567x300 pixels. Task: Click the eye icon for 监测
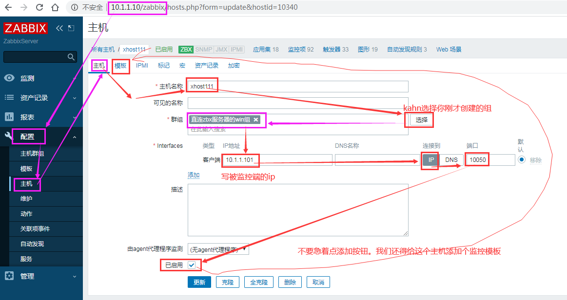pos(9,78)
